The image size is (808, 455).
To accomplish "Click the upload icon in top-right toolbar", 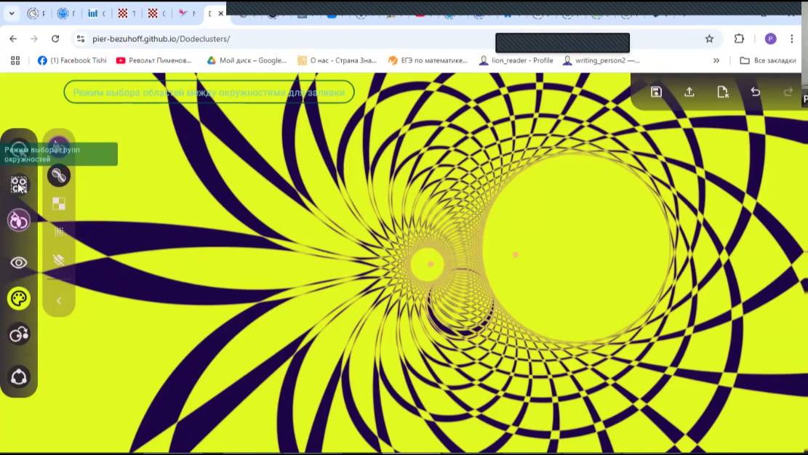I will (689, 92).
